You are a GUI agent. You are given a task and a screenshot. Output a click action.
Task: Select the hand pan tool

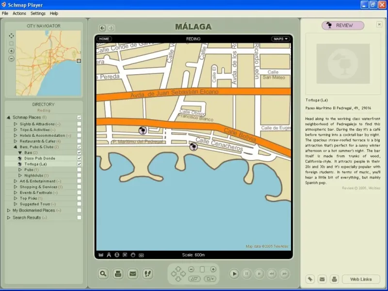[133, 255]
